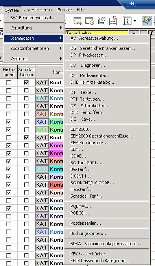This screenshot has width=155, height=266.
Task: Click the yellow TechnikerKra field
Action: 97,33
